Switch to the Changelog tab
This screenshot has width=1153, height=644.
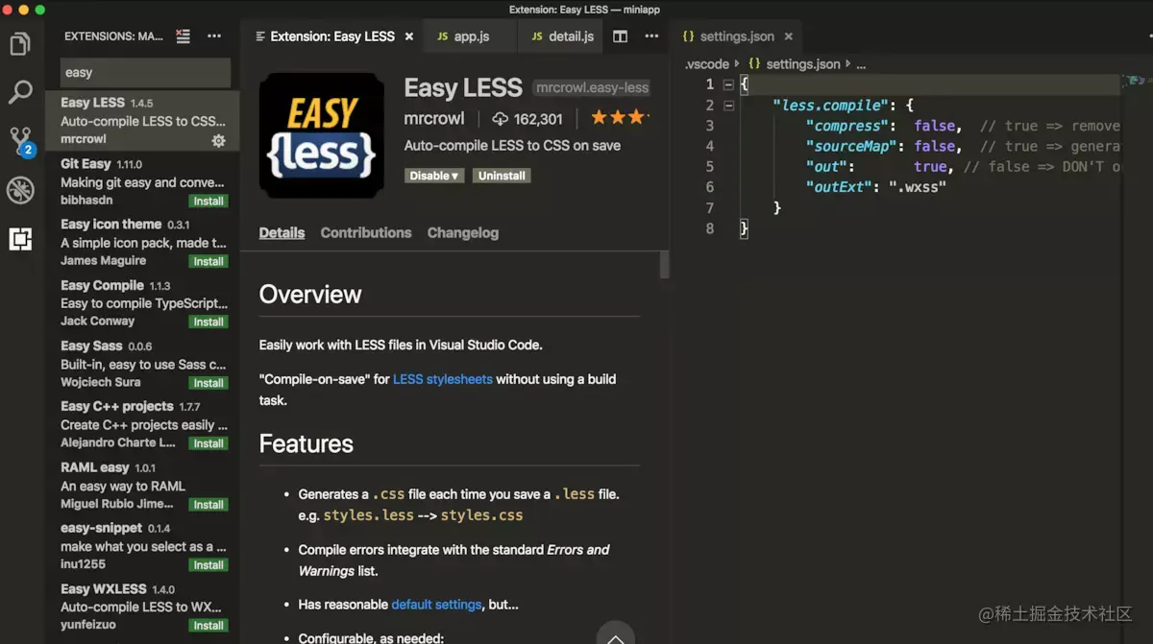(463, 232)
